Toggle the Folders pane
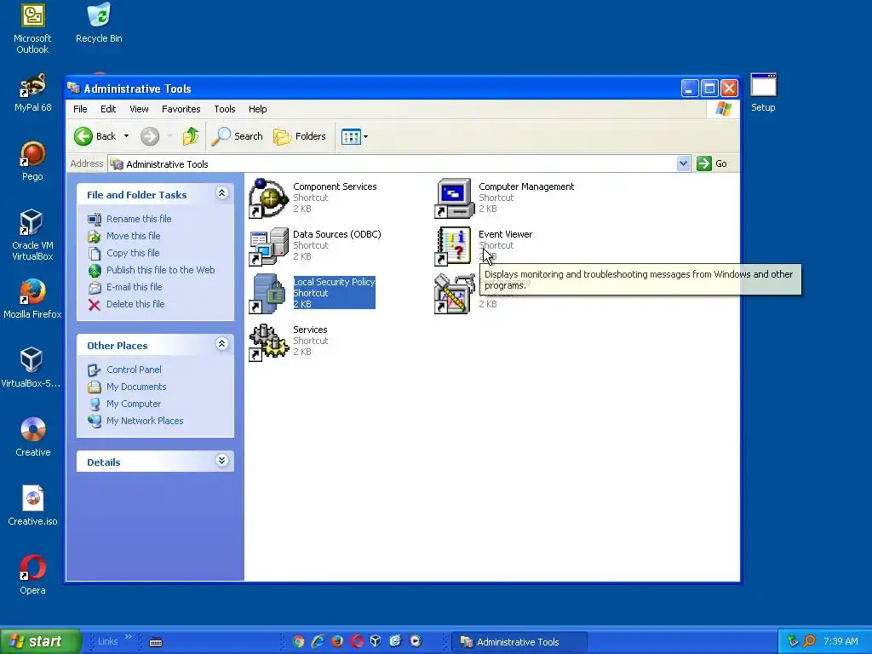Screen dimensions: 872x654 [x=299, y=136]
